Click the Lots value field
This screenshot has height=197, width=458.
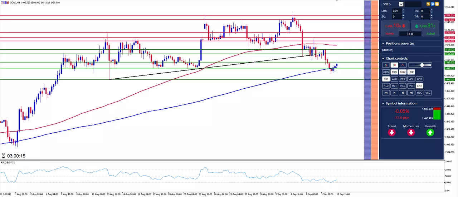396,11
